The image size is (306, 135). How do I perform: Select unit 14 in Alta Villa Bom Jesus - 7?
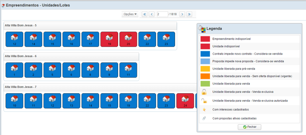click(x=90, y=101)
